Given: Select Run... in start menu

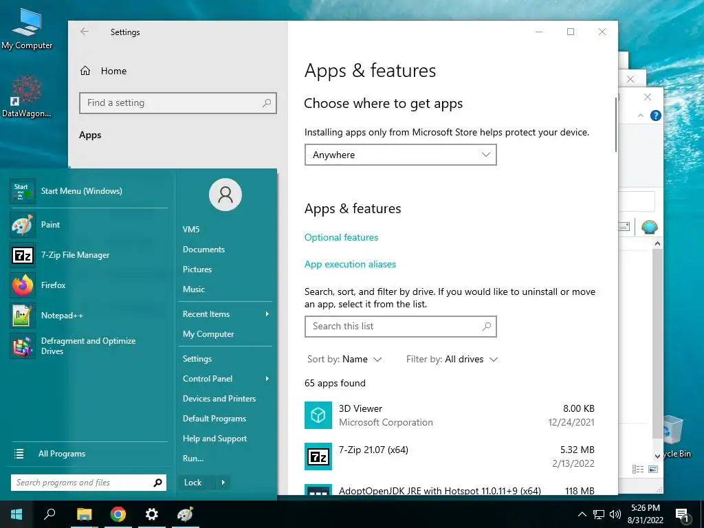Looking at the screenshot, I should [193, 459].
